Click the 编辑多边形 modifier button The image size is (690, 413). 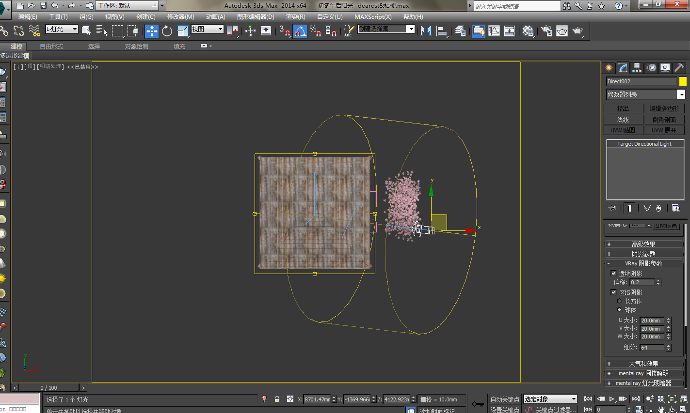(664, 108)
